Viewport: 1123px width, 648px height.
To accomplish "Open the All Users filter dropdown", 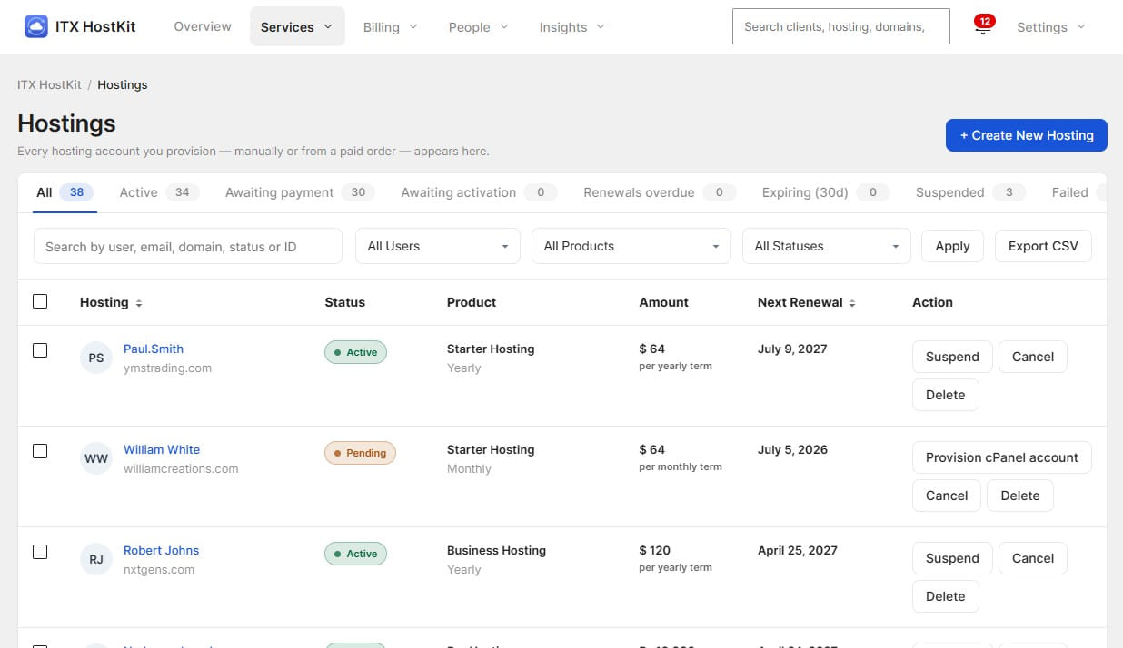I will click(438, 246).
